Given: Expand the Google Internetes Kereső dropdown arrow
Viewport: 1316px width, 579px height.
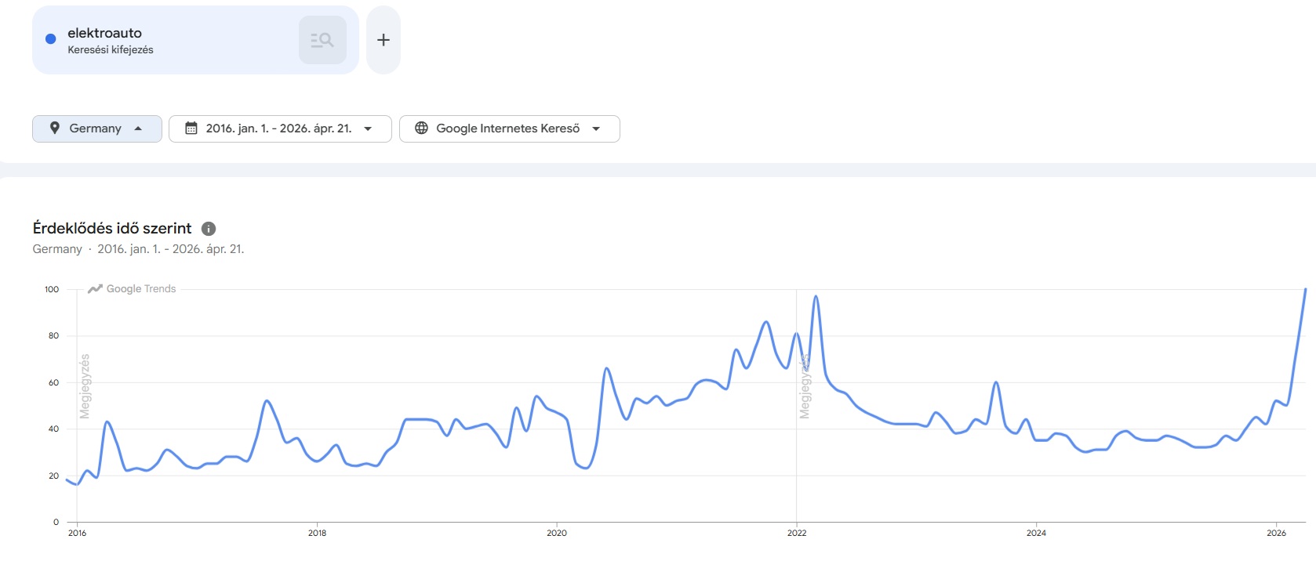Looking at the screenshot, I should (596, 128).
